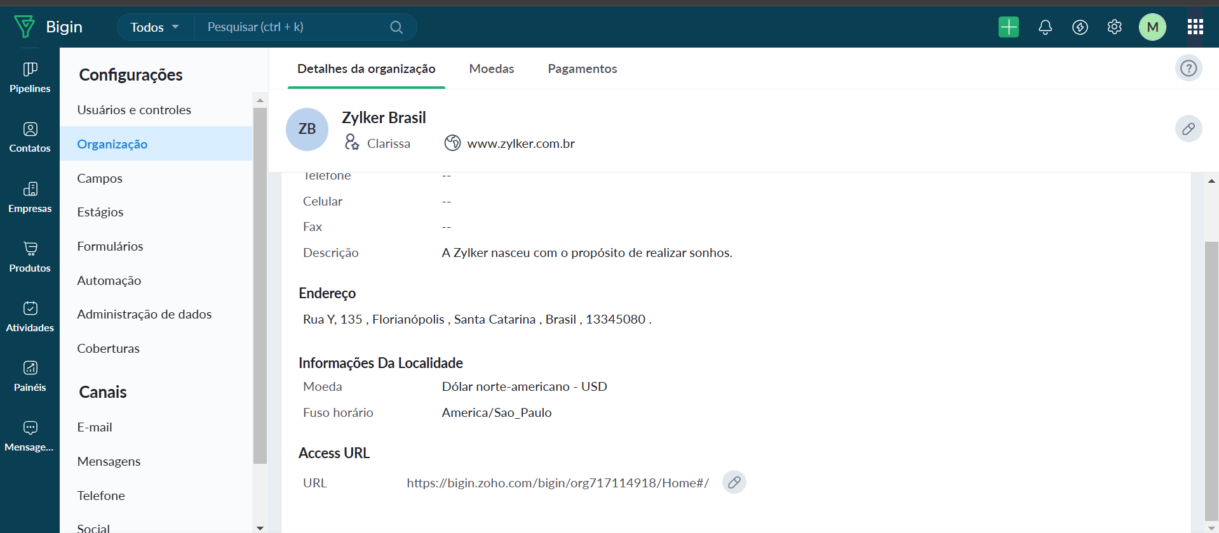Open the Mensagens module in sidebar
Screen dimensions: 1219x533
(x=30, y=437)
